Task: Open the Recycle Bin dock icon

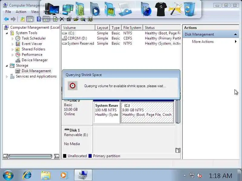Action: point(189,9)
